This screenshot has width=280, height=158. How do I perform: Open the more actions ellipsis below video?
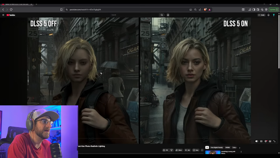pos(202,150)
